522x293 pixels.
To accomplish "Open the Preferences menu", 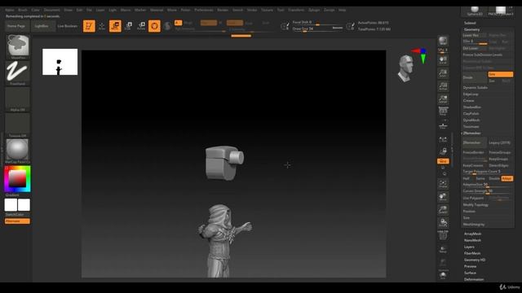I will [x=204, y=10].
